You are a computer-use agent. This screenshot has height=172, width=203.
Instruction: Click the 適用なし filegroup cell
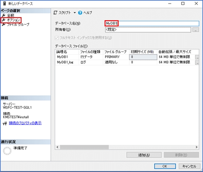click(116, 62)
